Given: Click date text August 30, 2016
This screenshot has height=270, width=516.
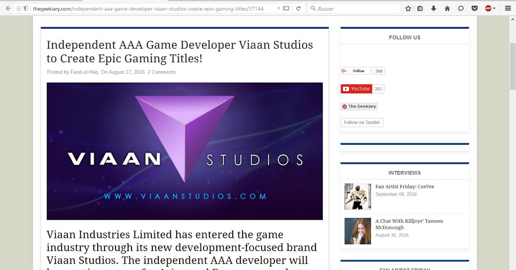Looking at the screenshot, I should coord(392,235).
